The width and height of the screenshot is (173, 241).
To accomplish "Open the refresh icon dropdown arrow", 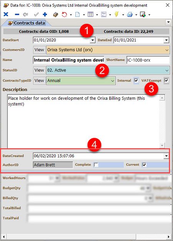I will pos(71,15).
